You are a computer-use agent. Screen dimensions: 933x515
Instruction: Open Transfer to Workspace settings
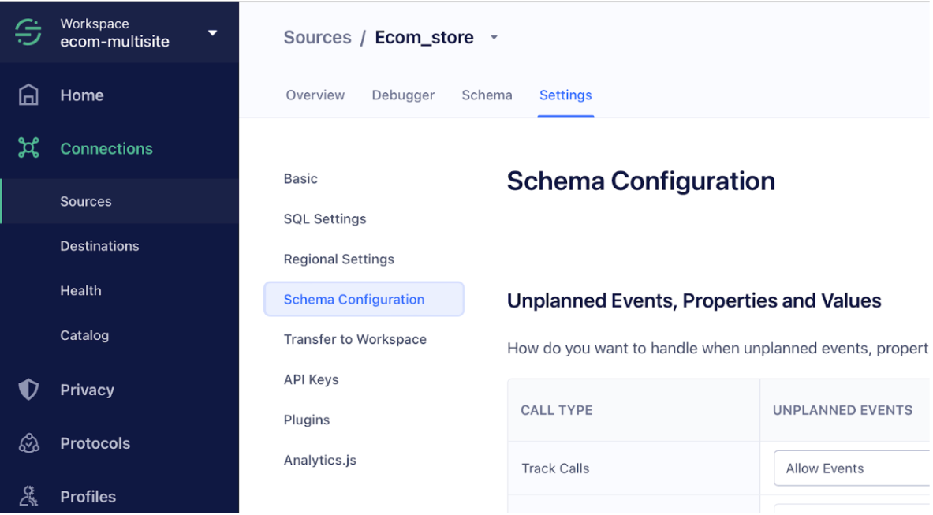point(355,339)
